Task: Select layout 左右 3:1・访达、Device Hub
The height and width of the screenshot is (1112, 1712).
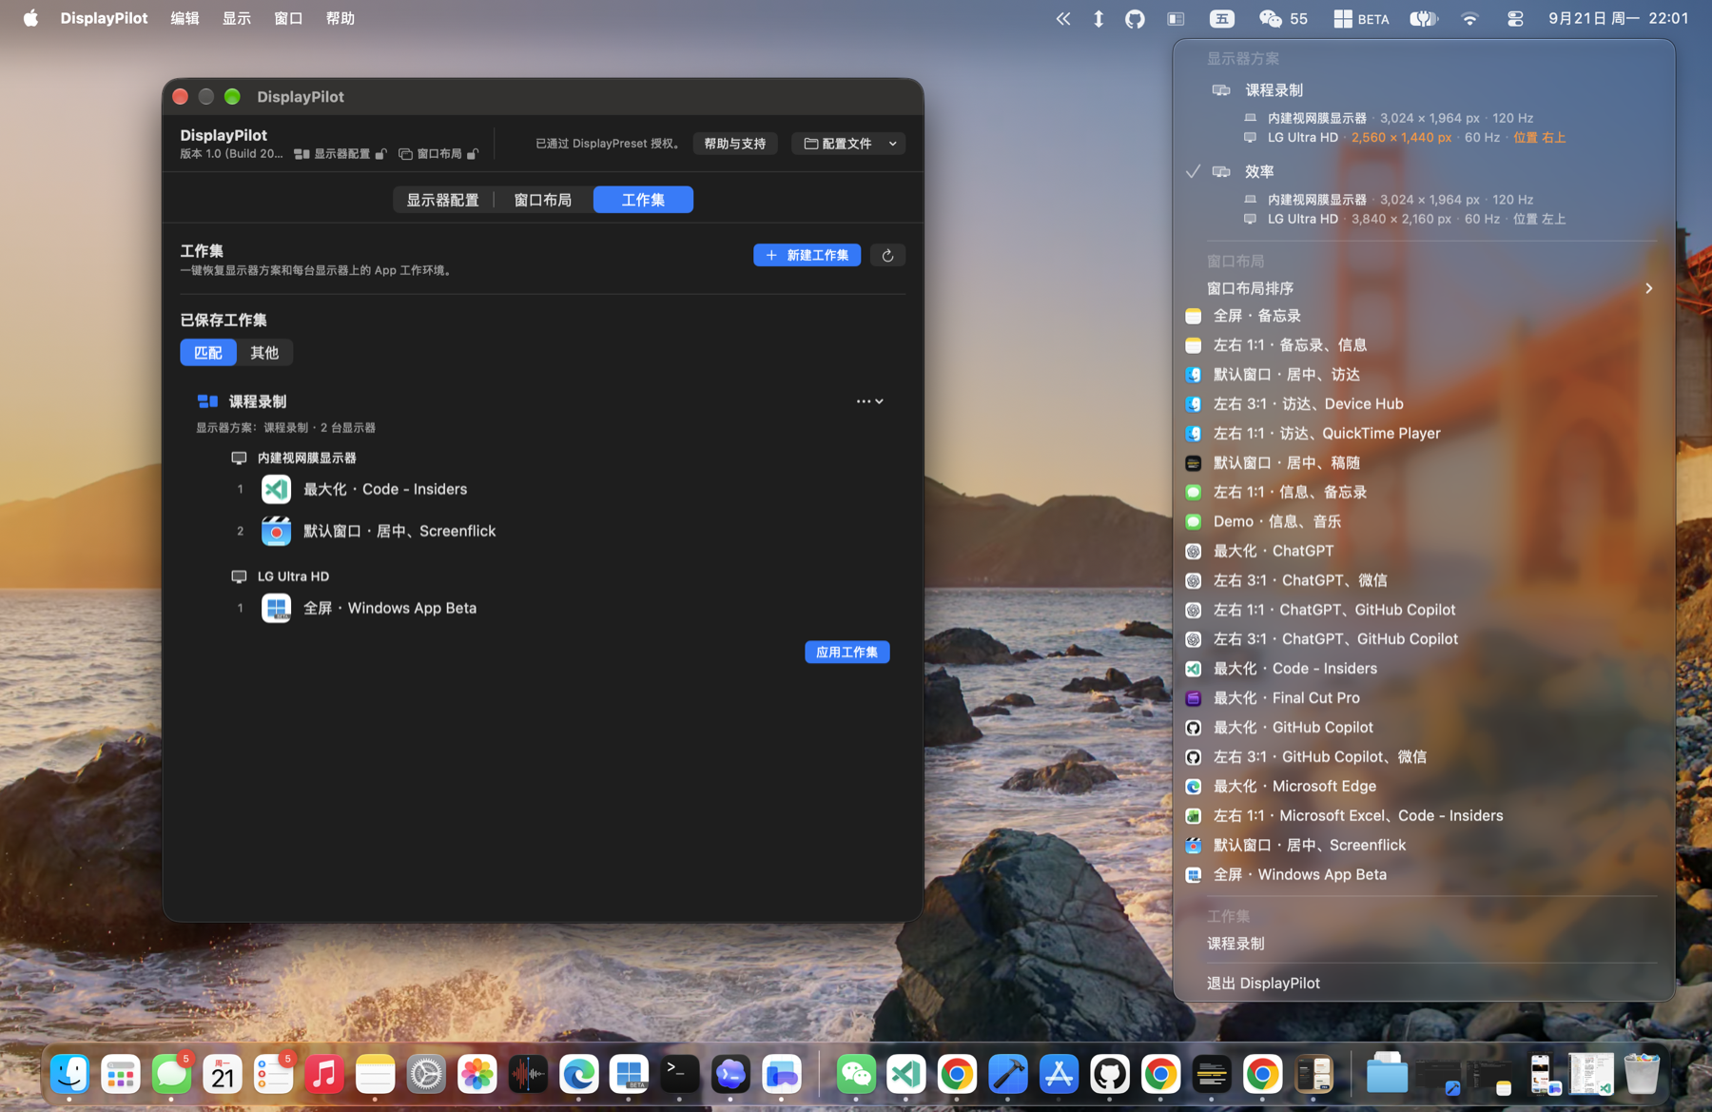Action: click(x=1424, y=404)
